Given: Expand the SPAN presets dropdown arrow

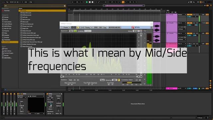Looking at the screenshot, I should point(70,27).
